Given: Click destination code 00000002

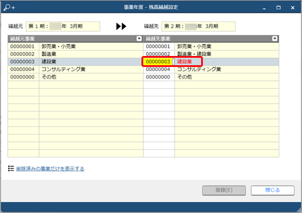Looking at the screenshot, I should (159, 54).
